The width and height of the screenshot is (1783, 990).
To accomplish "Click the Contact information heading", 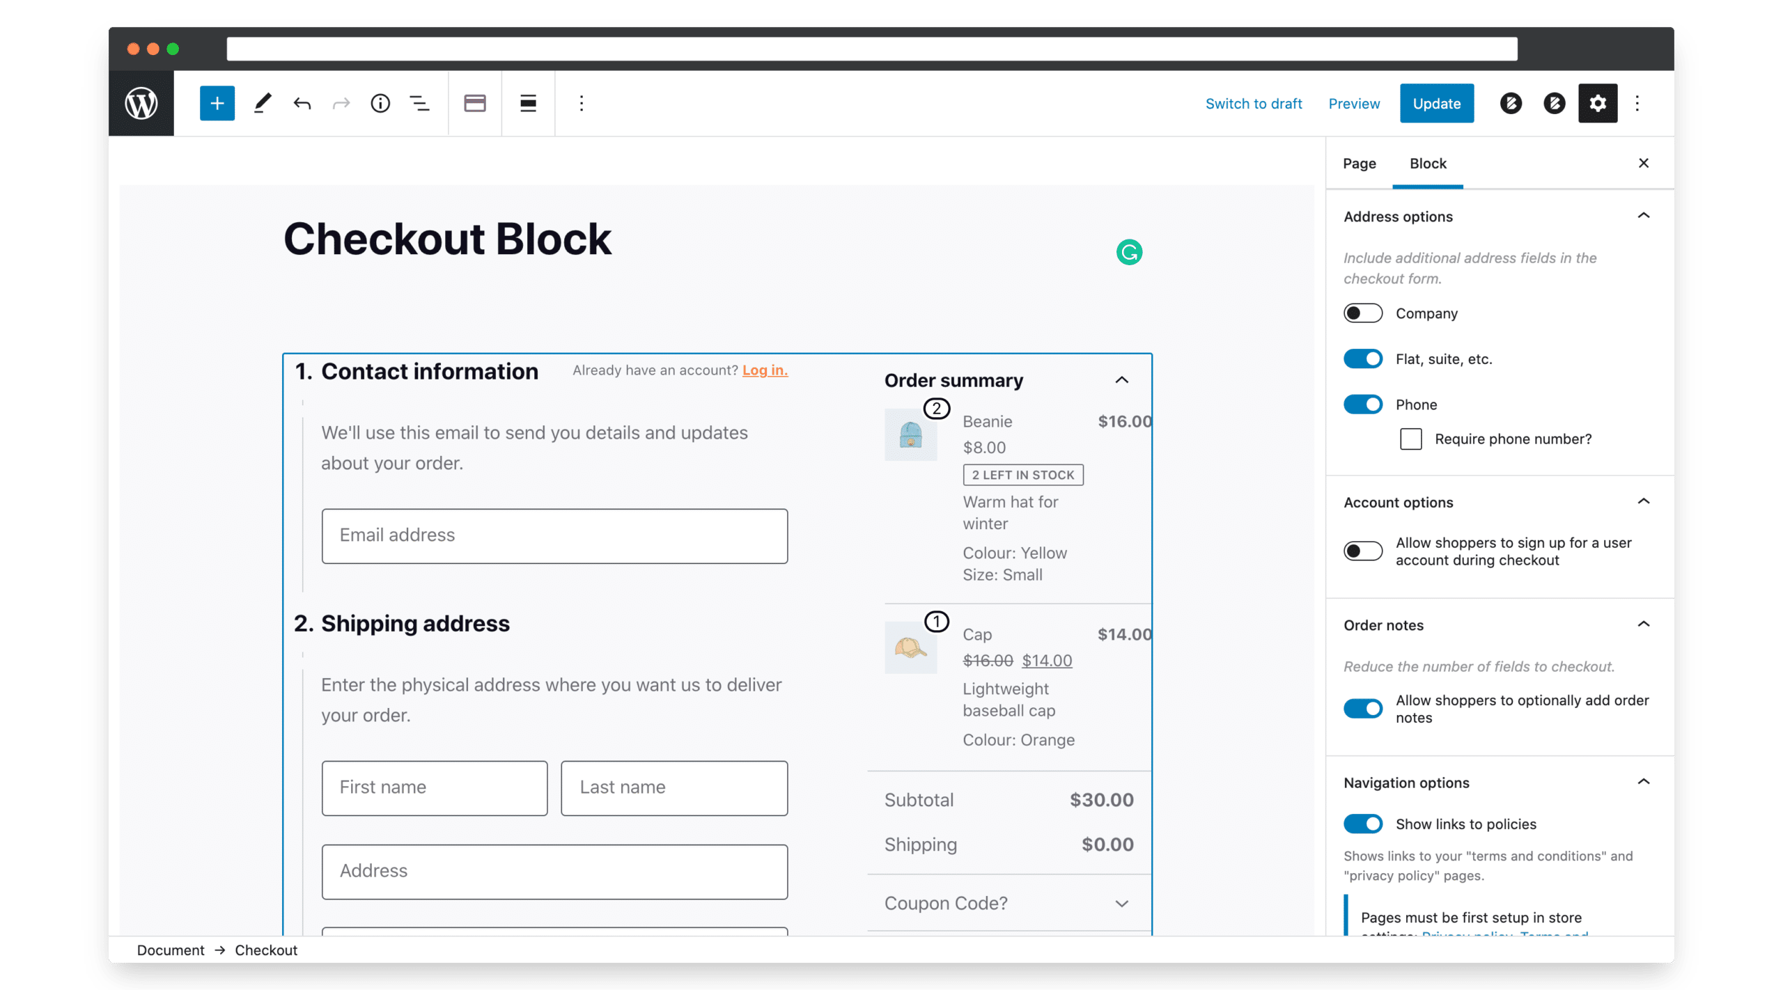I will coord(429,371).
